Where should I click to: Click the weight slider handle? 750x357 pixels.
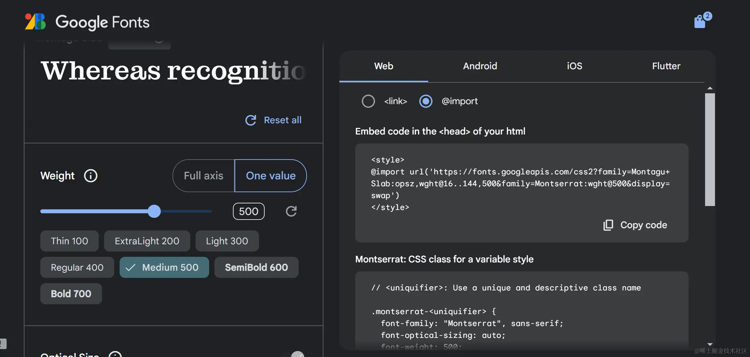point(154,211)
